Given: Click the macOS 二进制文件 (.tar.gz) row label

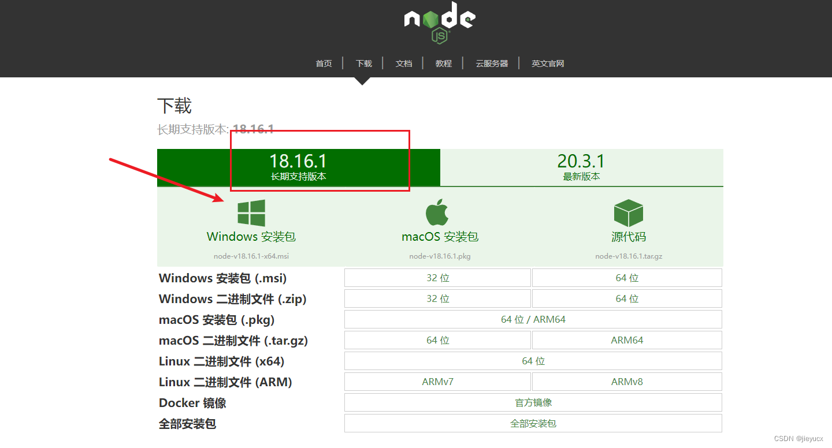Looking at the screenshot, I should click(x=233, y=341).
